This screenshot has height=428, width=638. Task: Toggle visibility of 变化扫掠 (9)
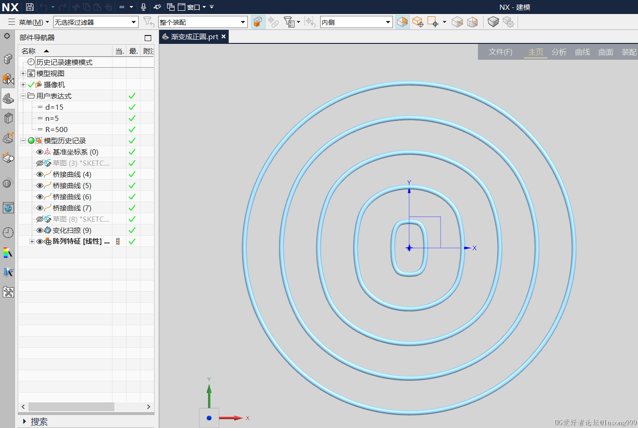(x=40, y=230)
